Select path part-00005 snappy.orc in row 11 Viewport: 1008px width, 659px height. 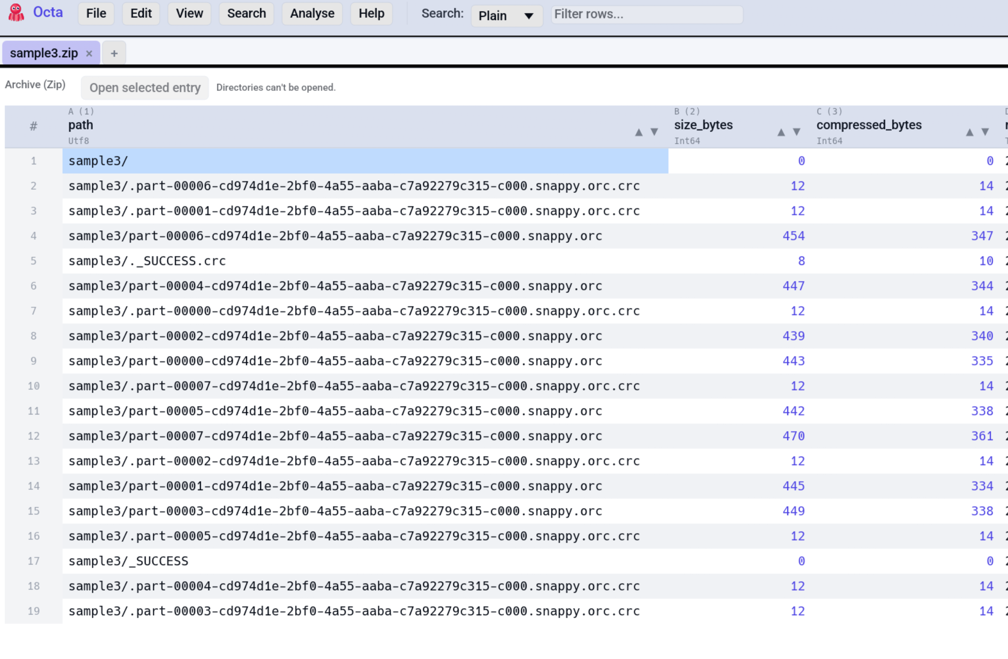click(x=365, y=411)
